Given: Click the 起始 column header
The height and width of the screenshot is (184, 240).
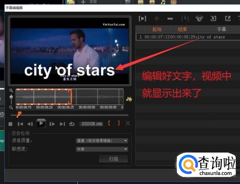Looking at the screenshot, I should click(157, 29).
